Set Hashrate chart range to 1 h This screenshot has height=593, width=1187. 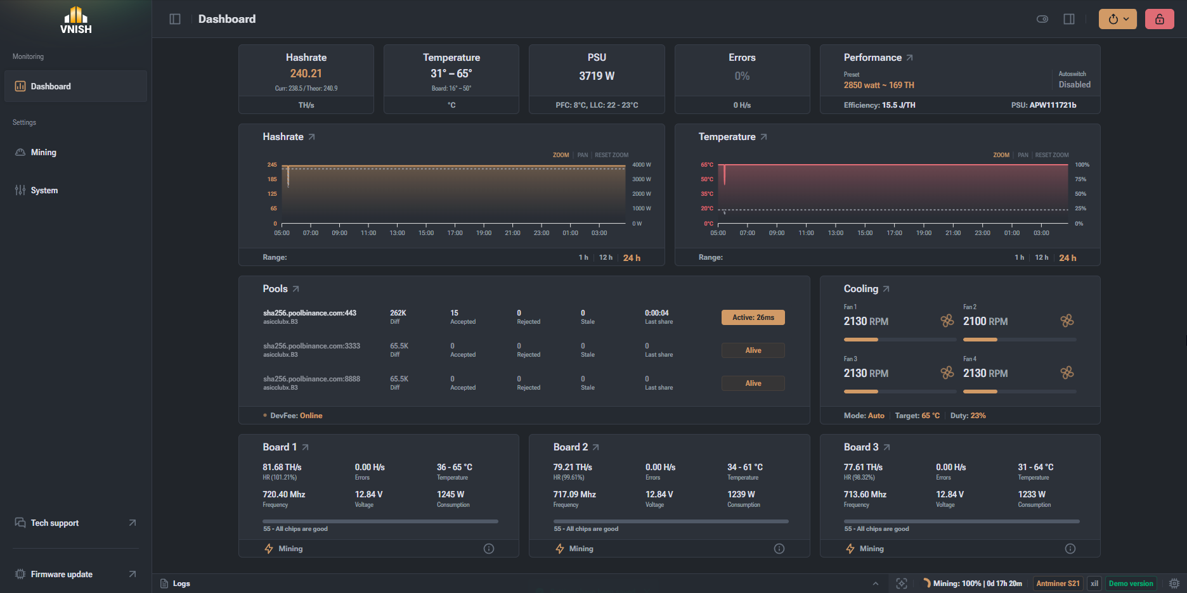[583, 258]
